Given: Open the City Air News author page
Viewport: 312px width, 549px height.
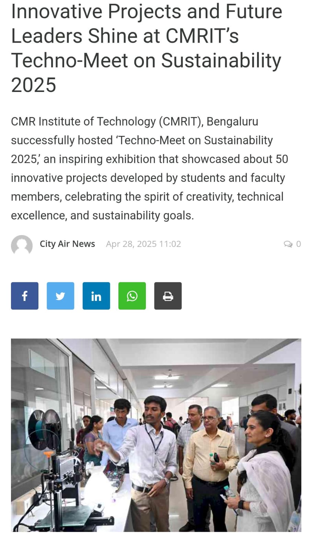Looking at the screenshot, I should click(x=67, y=244).
